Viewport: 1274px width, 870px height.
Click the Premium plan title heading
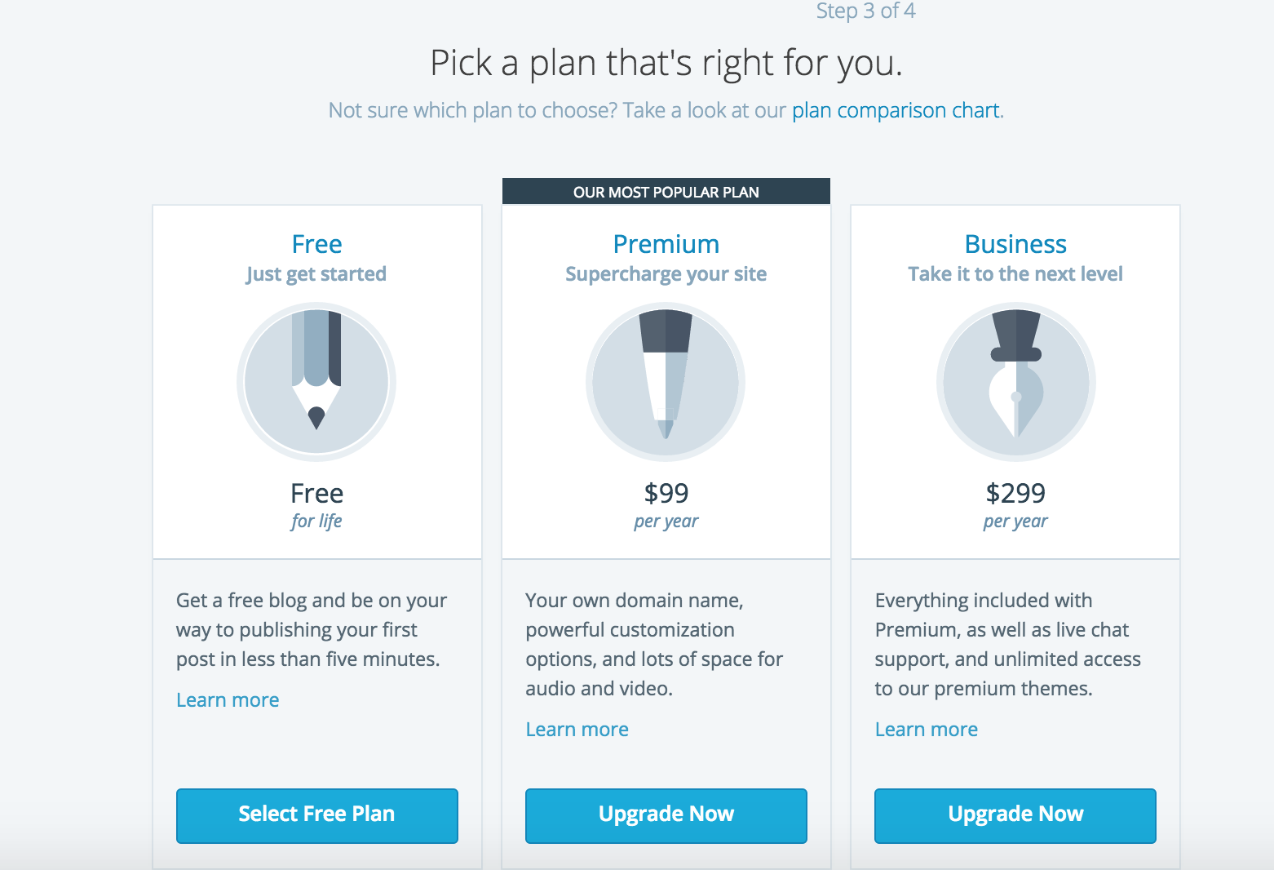666,244
